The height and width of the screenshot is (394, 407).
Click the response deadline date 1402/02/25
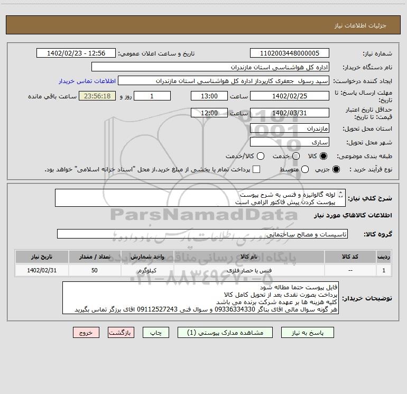(290, 96)
